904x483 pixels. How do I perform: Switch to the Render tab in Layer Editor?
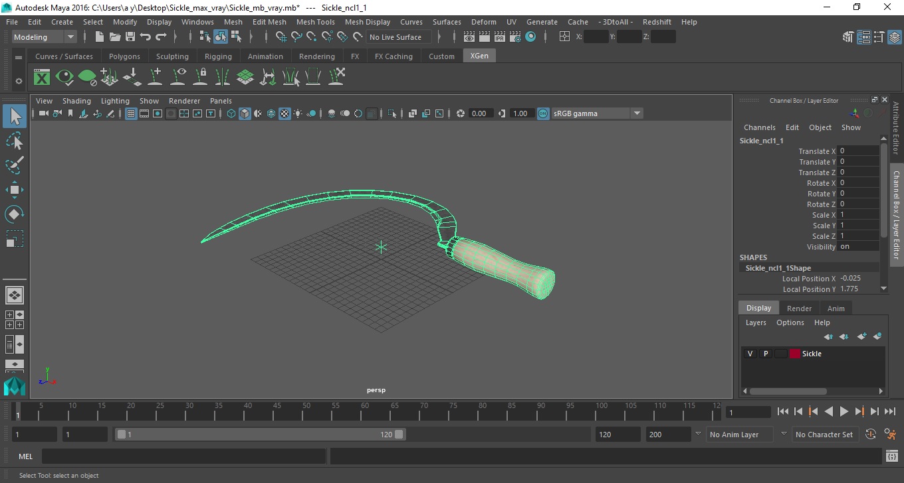[x=799, y=309]
